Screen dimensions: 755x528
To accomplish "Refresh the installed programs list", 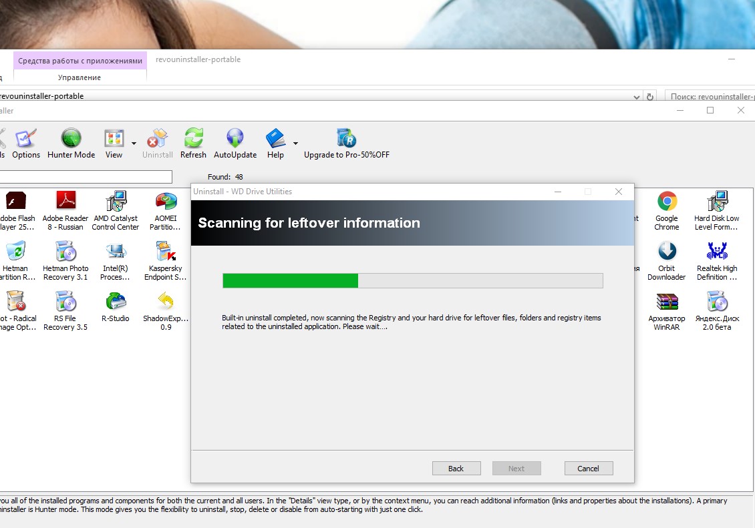I will coord(193,144).
